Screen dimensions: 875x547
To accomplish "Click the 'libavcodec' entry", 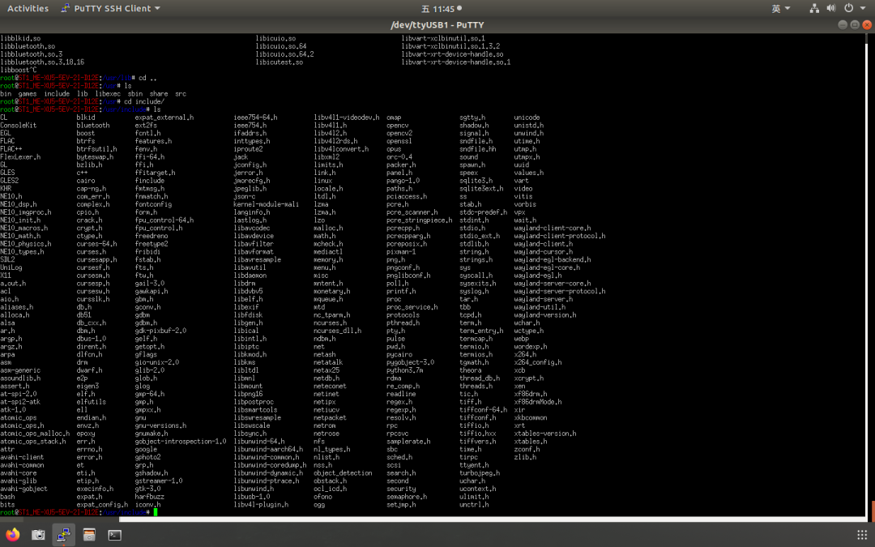I will pyautogui.click(x=252, y=228).
